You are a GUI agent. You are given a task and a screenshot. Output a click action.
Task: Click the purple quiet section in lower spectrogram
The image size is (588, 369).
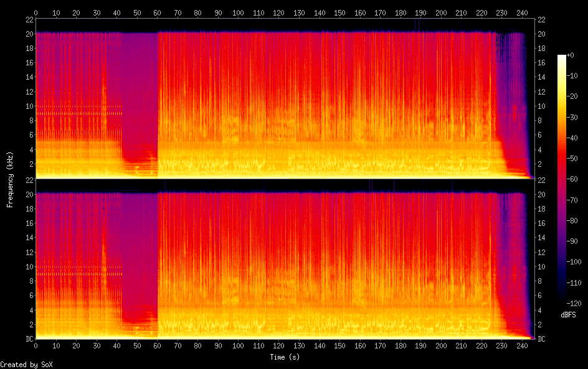137,249
